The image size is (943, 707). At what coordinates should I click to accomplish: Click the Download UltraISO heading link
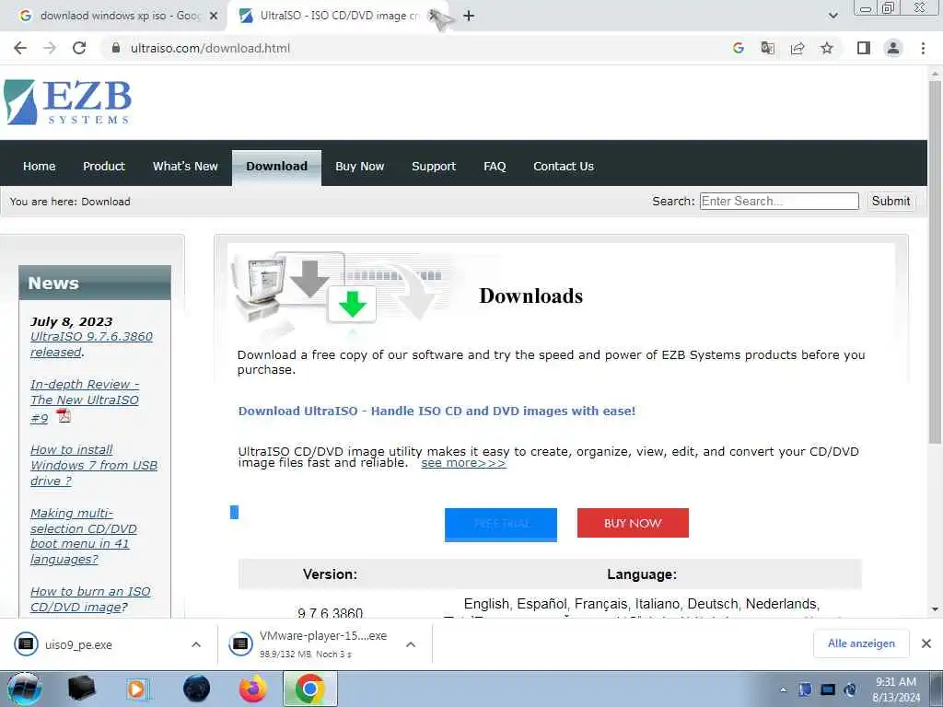click(437, 411)
